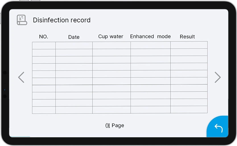237x146 pixels.
Task: Click the last row's NO. cell
Action: 44,110
